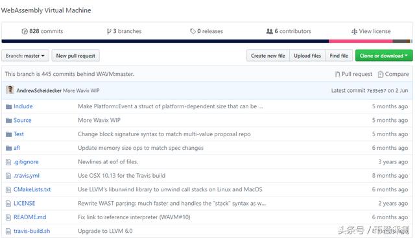Open the More Wavix WIP latest commit message
415x238 pixels.
coord(81,91)
